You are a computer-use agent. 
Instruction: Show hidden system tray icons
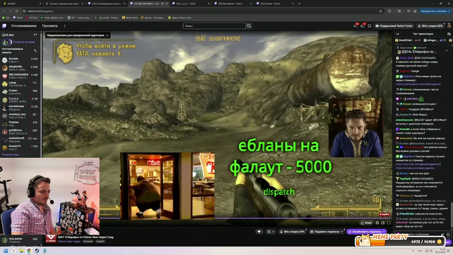click(x=413, y=251)
